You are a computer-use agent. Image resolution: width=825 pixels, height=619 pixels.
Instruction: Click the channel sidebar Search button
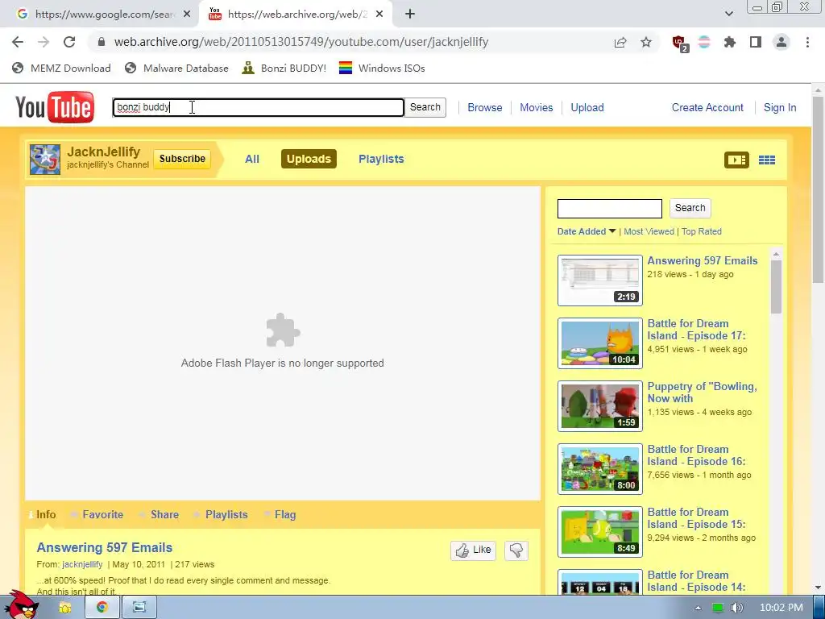(x=690, y=208)
